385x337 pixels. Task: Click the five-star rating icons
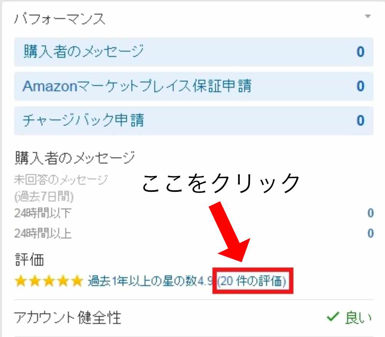point(49,281)
